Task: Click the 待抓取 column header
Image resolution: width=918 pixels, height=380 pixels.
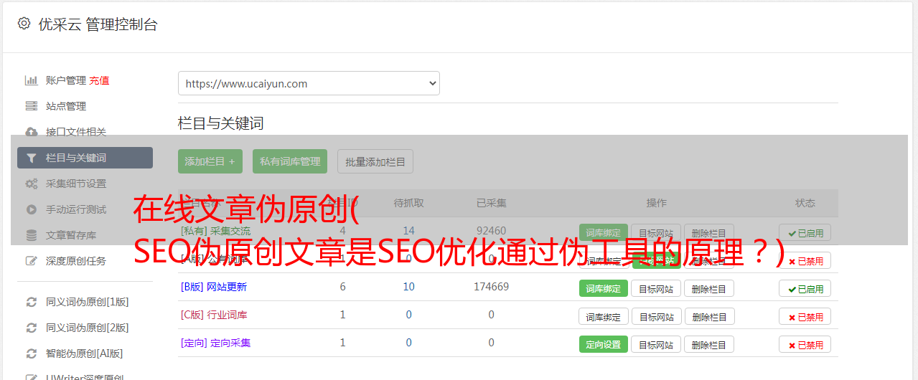Action: [x=408, y=203]
